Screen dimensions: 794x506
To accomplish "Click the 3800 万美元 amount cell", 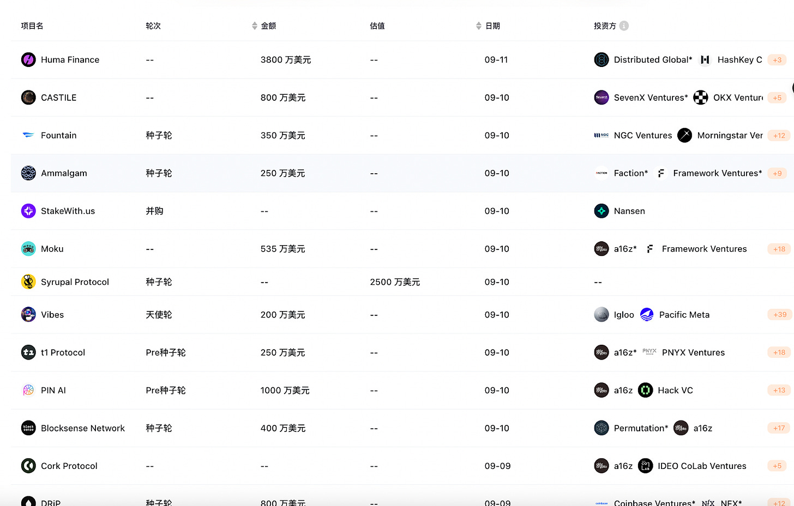I will tap(286, 59).
